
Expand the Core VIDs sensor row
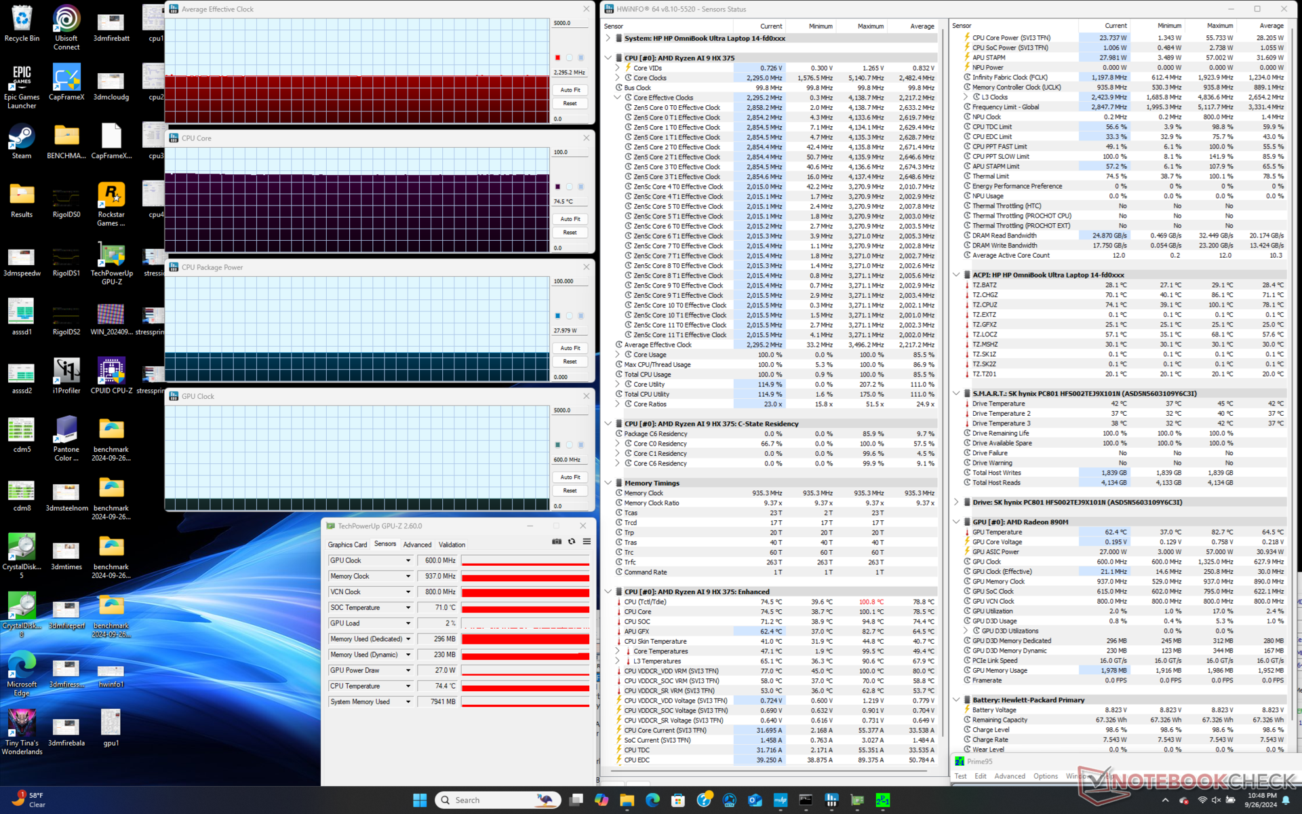point(617,68)
